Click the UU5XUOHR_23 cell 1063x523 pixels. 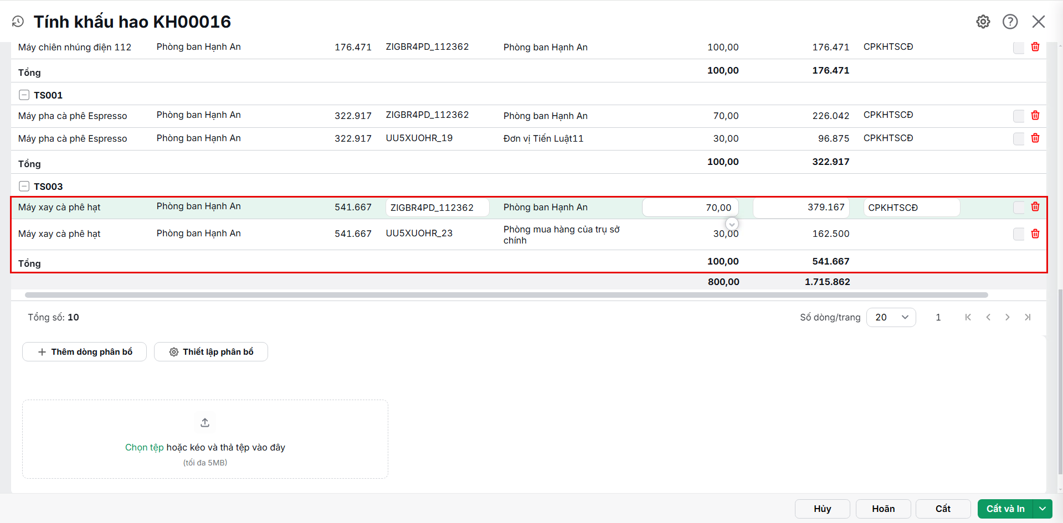pyautogui.click(x=419, y=234)
